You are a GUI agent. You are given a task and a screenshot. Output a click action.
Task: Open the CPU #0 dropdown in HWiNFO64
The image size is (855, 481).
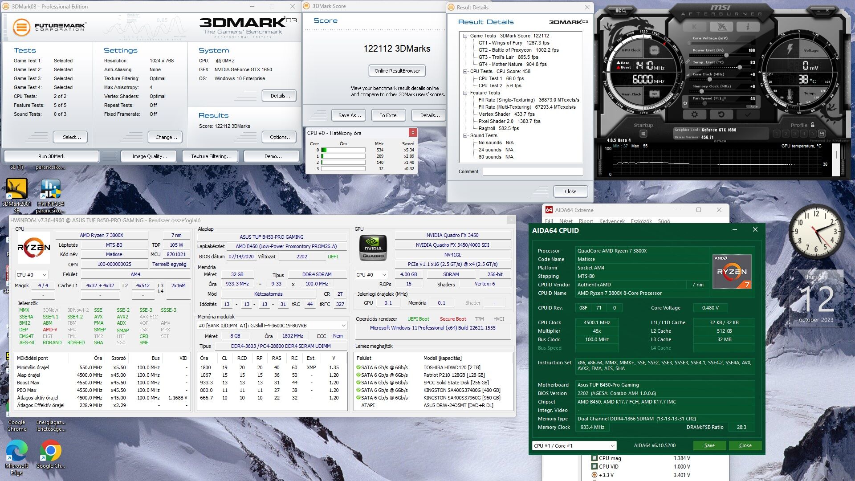tap(32, 275)
